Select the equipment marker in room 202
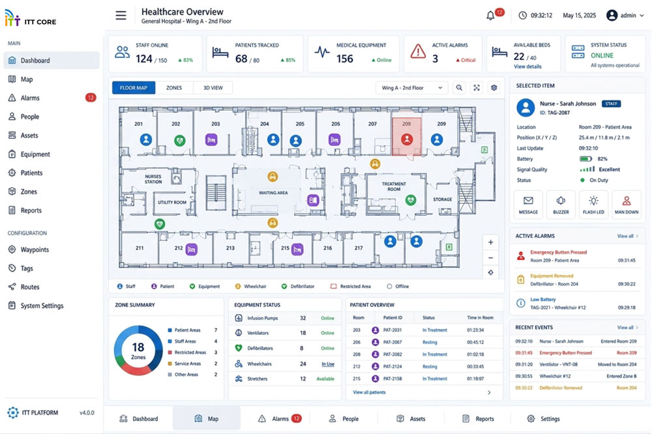652x434 pixels. tap(180, 141)
